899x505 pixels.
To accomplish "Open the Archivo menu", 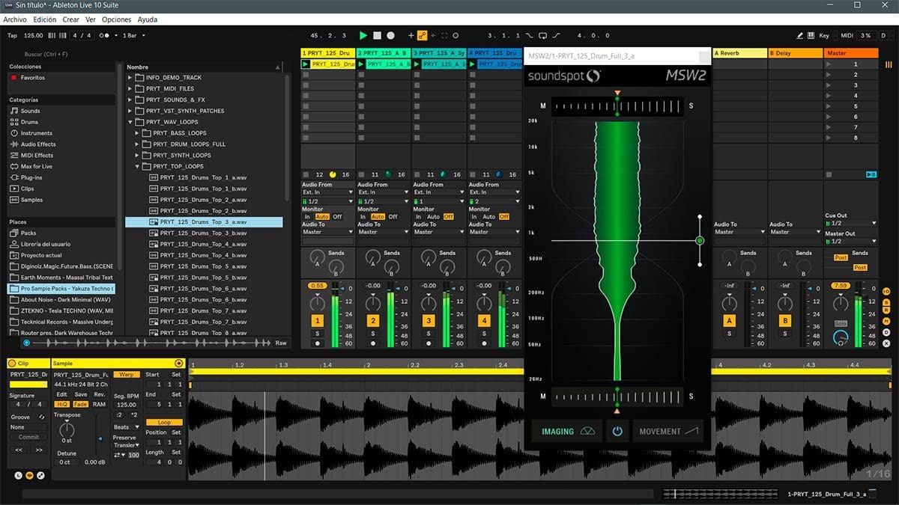I will pos(15,19).
